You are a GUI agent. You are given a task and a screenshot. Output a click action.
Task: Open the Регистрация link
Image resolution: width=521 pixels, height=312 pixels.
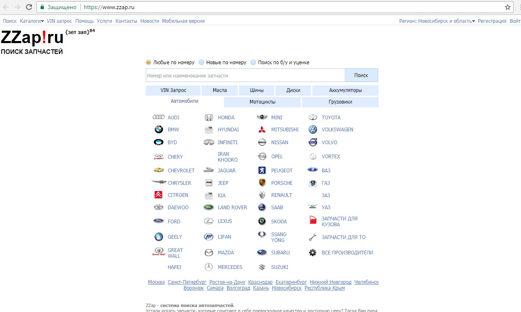pyautogui.click(x=492, y=21)
